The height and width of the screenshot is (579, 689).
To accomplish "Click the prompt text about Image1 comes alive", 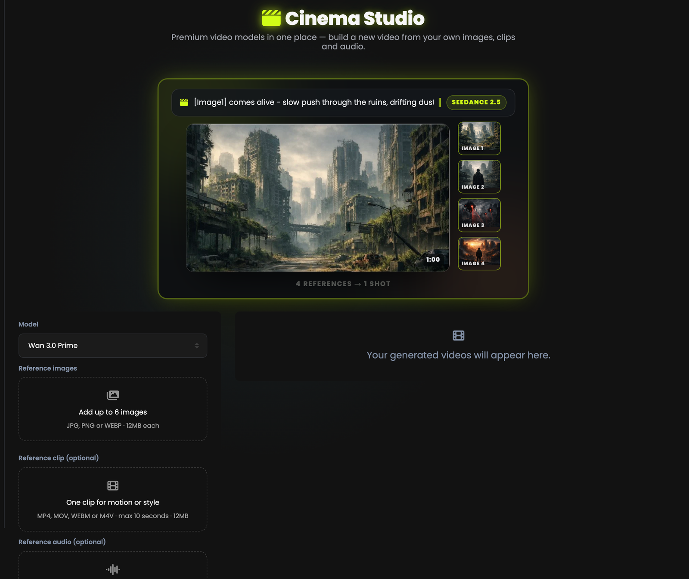I will click(x=314, y=102).
